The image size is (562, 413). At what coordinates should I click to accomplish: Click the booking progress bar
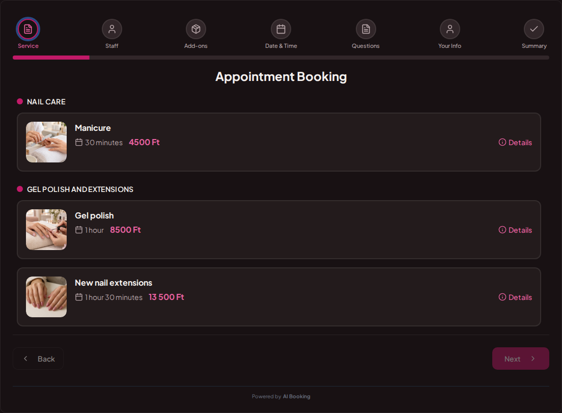click(281, 58)
